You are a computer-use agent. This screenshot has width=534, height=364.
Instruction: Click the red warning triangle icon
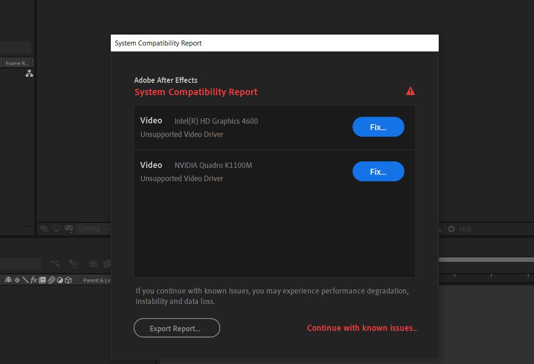410,91
